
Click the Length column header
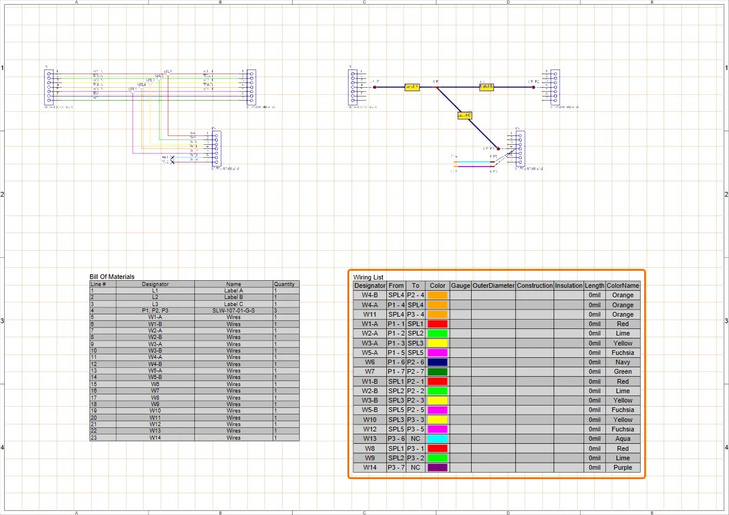(595, 285)
